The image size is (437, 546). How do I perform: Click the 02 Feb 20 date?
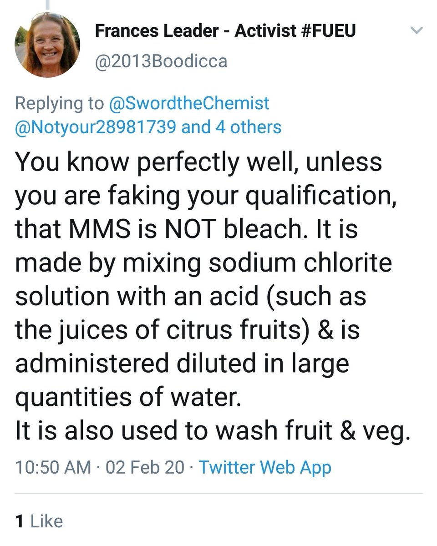(145, 467)
